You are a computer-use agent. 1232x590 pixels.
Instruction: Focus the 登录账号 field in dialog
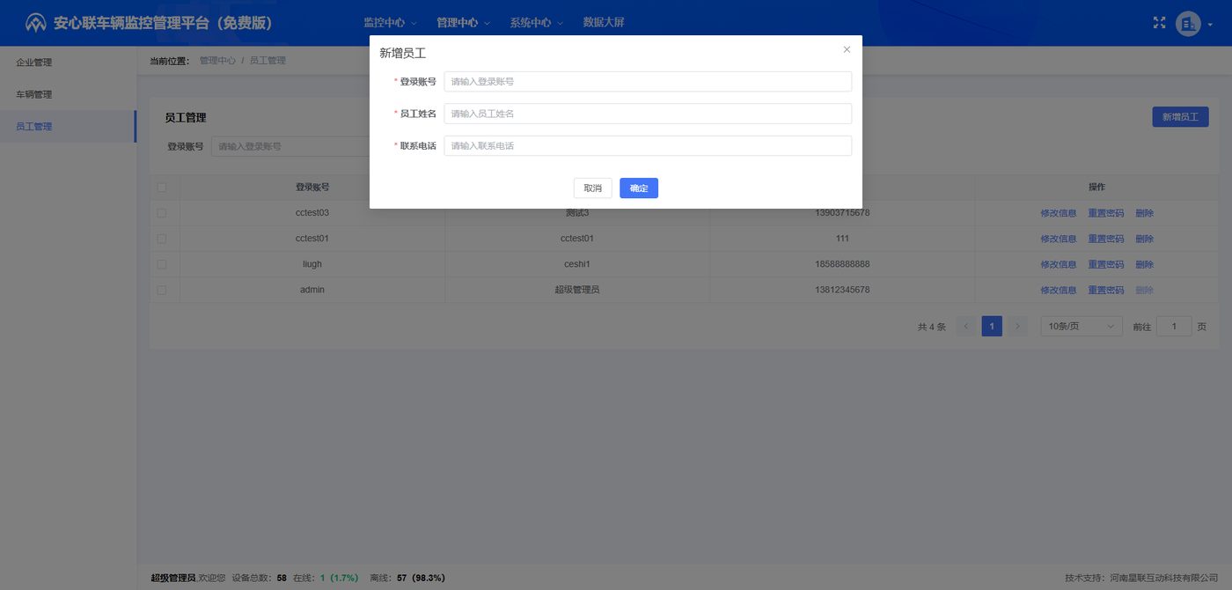pos(648,82)
